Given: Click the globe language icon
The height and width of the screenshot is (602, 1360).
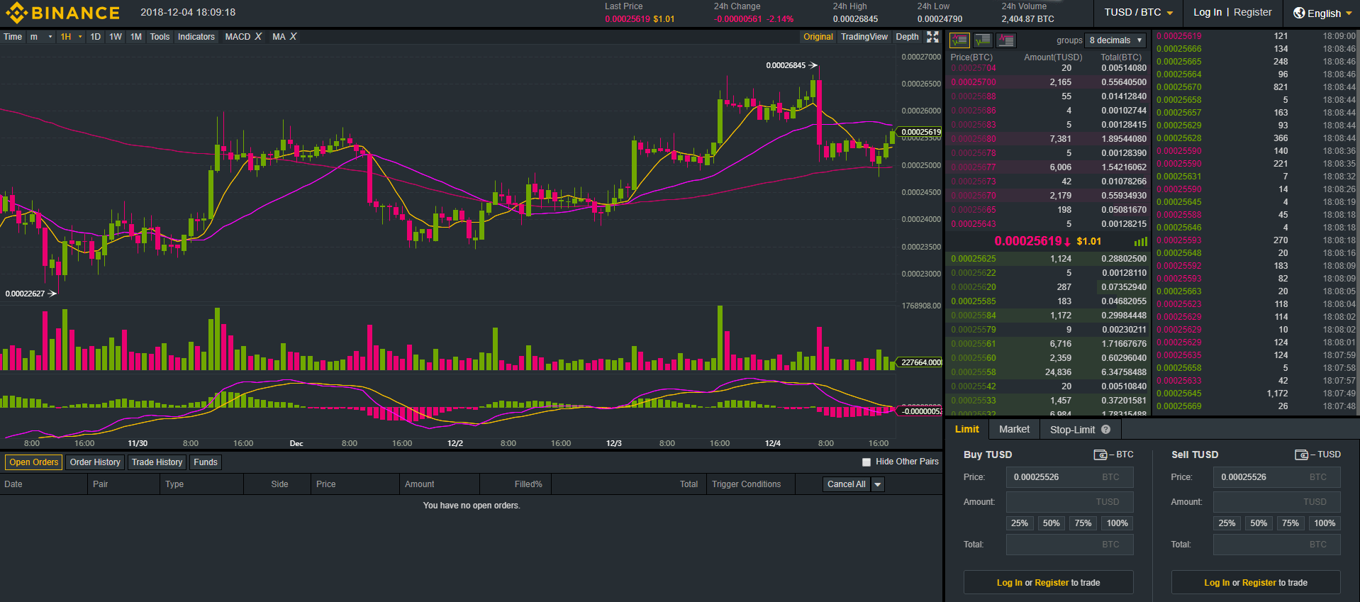Looking at the screenshot, I should (x=1299, y=13).
